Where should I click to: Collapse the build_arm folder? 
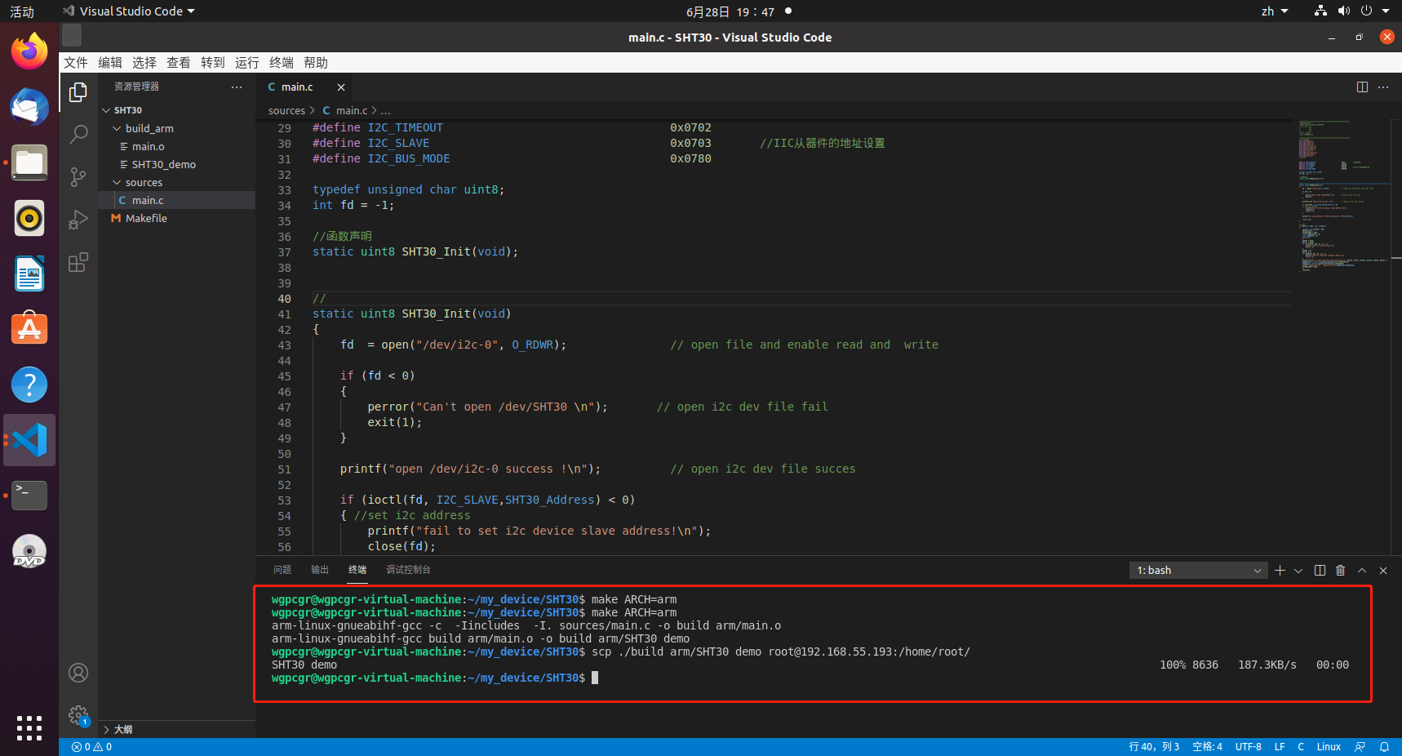176,128
